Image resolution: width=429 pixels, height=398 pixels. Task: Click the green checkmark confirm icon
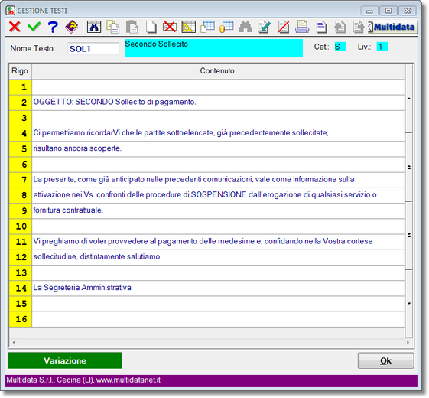tap(34, 27)
